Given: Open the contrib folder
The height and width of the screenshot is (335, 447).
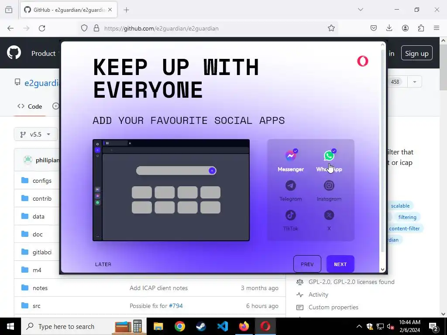Looking at the screenshot, I should pyautogui.click(x=42, y=198).
